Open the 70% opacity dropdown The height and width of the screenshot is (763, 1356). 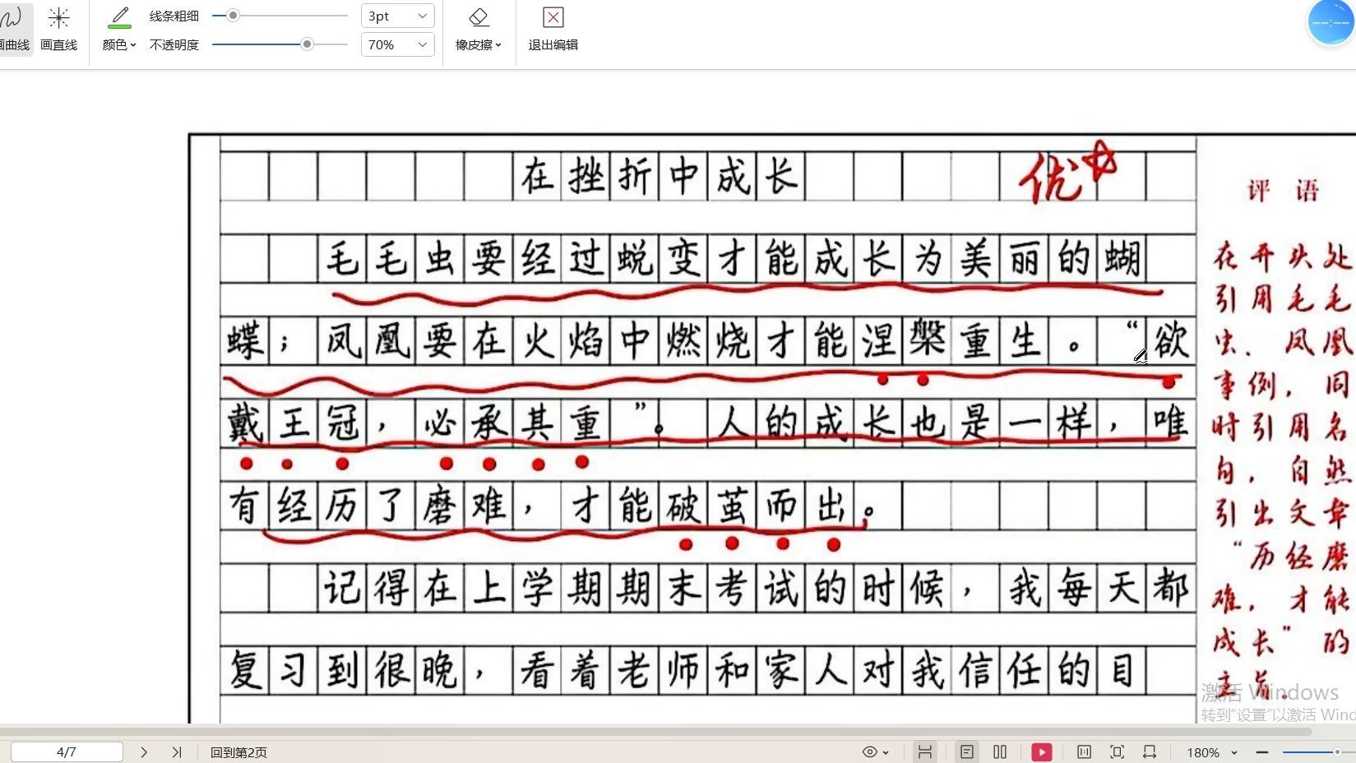coord(397,44)
